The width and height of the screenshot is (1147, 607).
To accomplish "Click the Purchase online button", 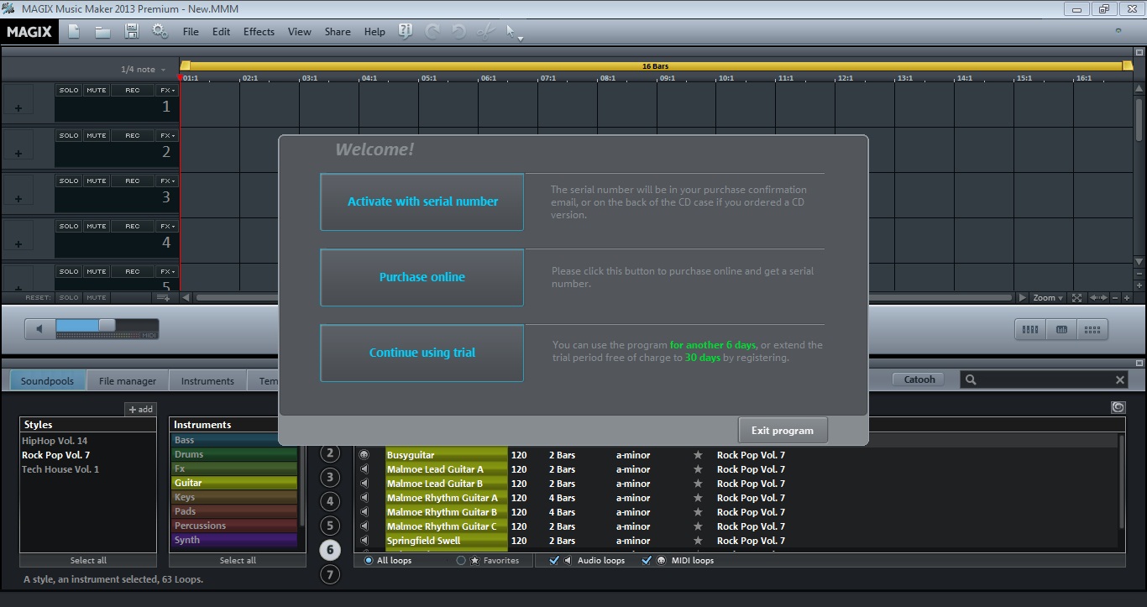I will [422, 277].
